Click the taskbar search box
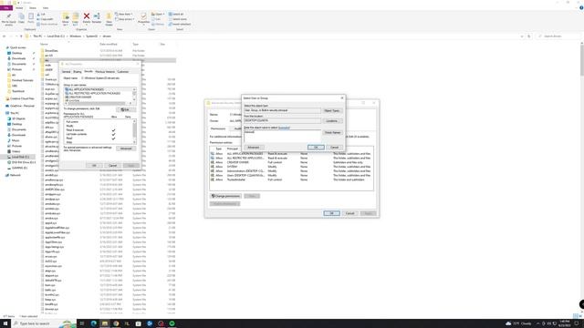 click(x=45, y=323)
